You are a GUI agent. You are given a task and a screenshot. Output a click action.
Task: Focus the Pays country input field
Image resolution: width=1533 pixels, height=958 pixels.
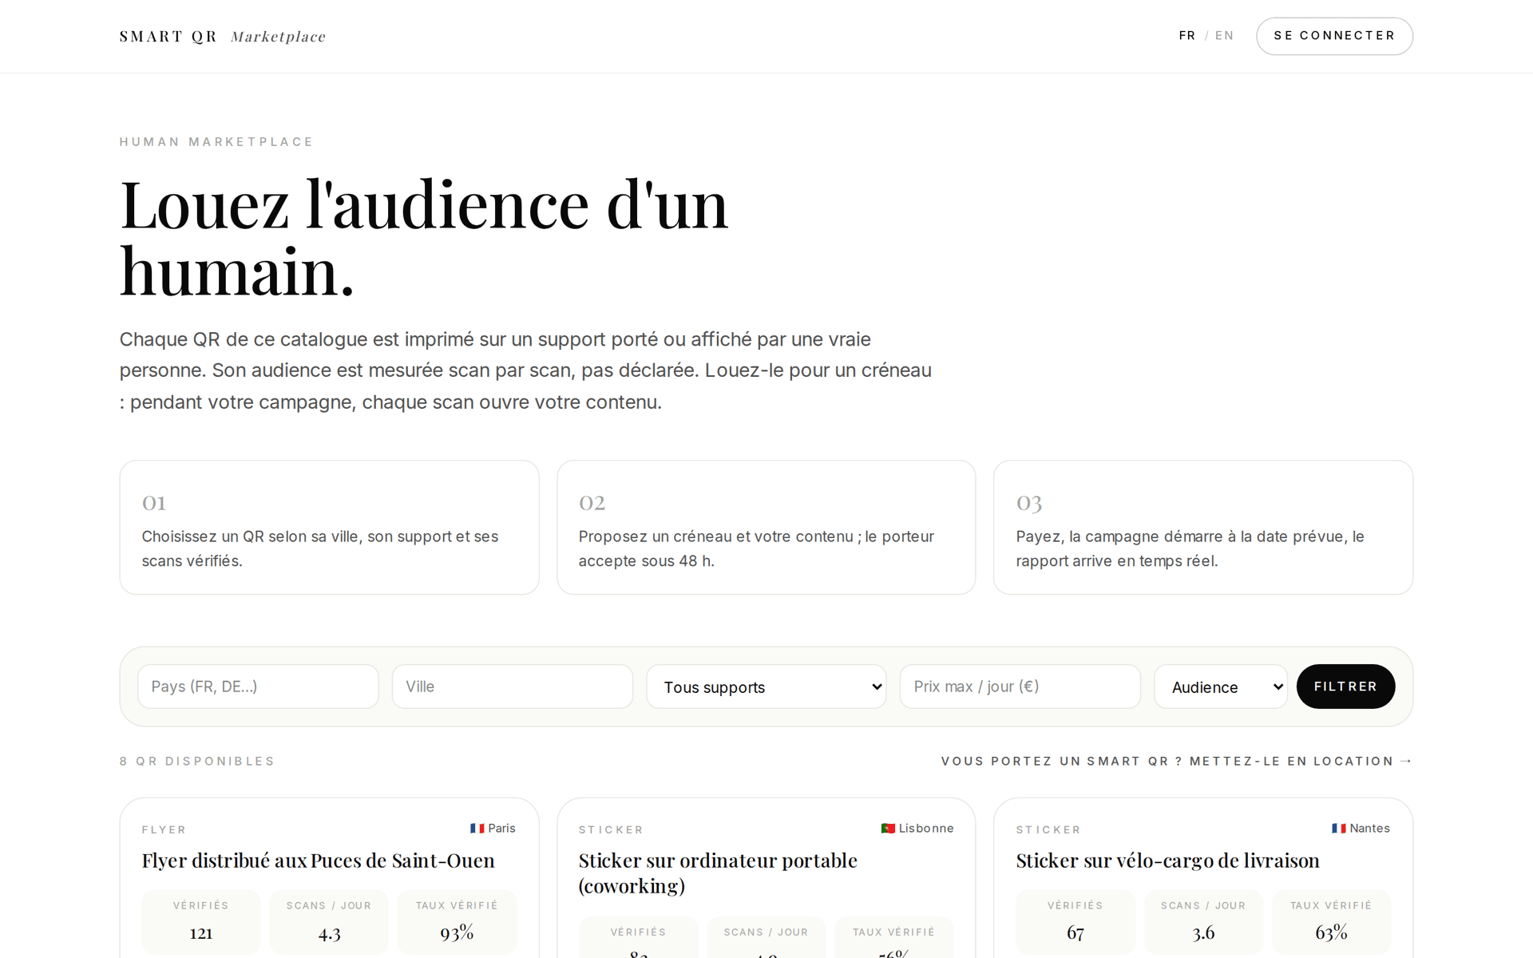[258, 687]
